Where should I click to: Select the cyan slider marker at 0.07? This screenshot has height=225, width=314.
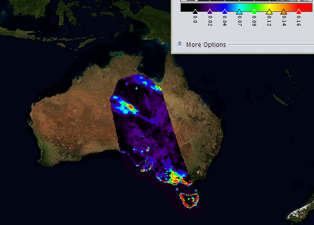(x=240, y=11)
